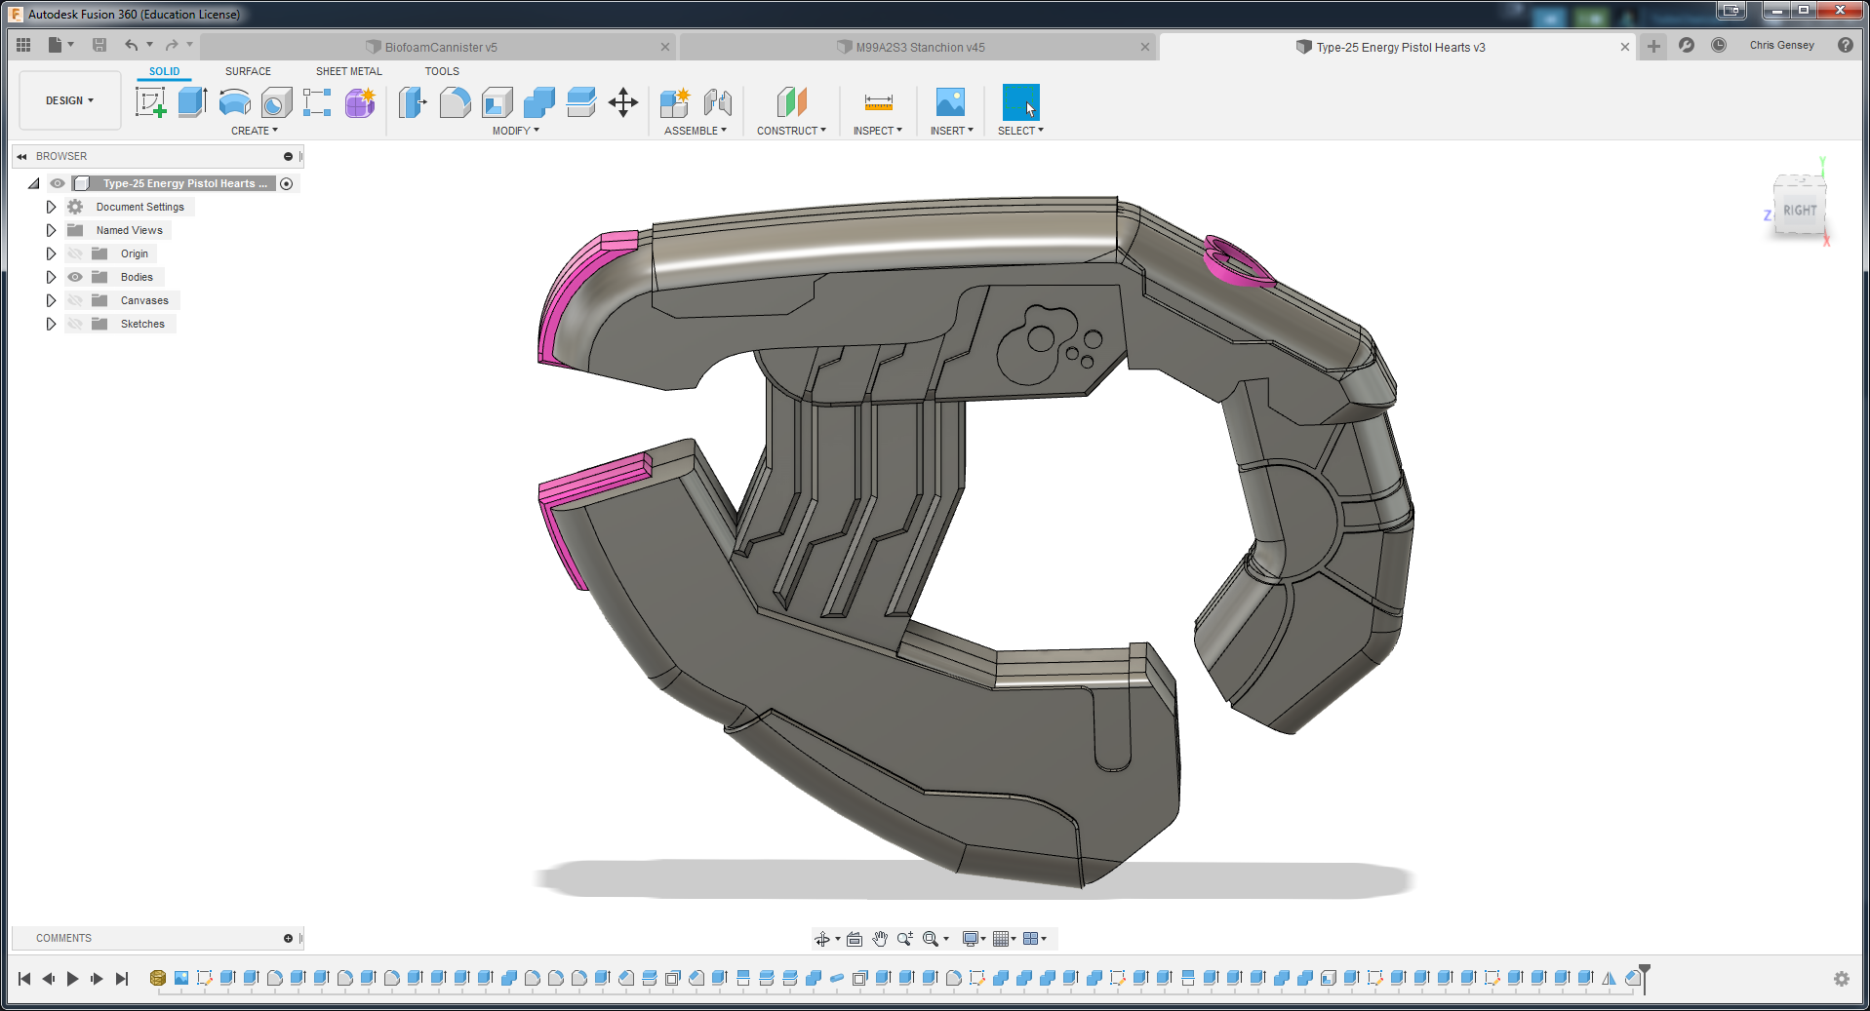Click the Orbit tool icon
The height and width of the screenshot is (1011, 1870).
822,939
